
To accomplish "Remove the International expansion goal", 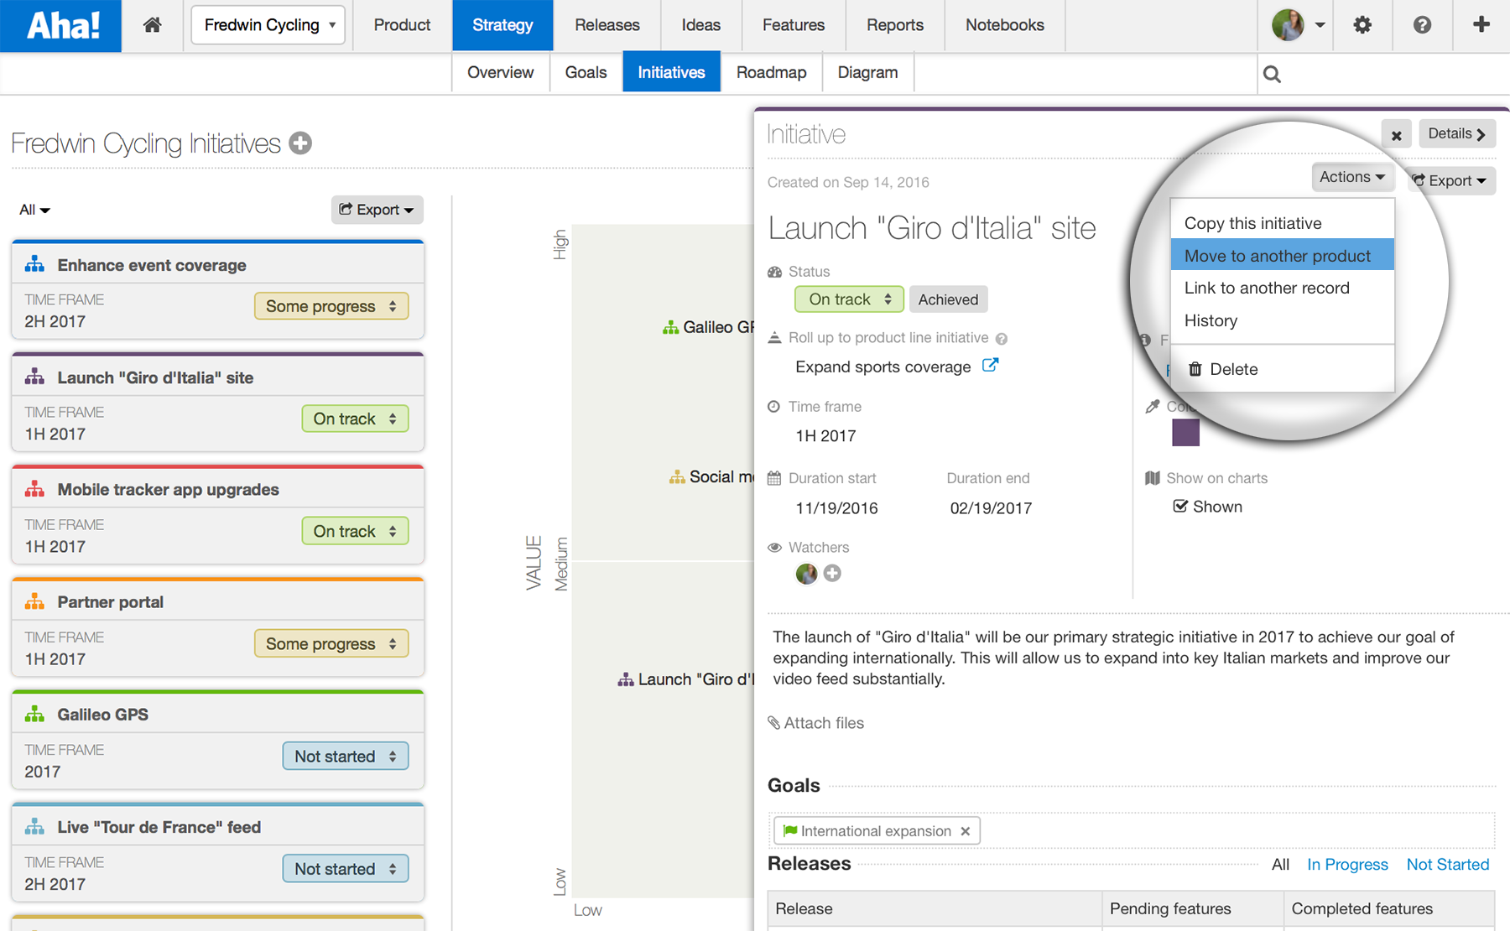I will 966,831.
